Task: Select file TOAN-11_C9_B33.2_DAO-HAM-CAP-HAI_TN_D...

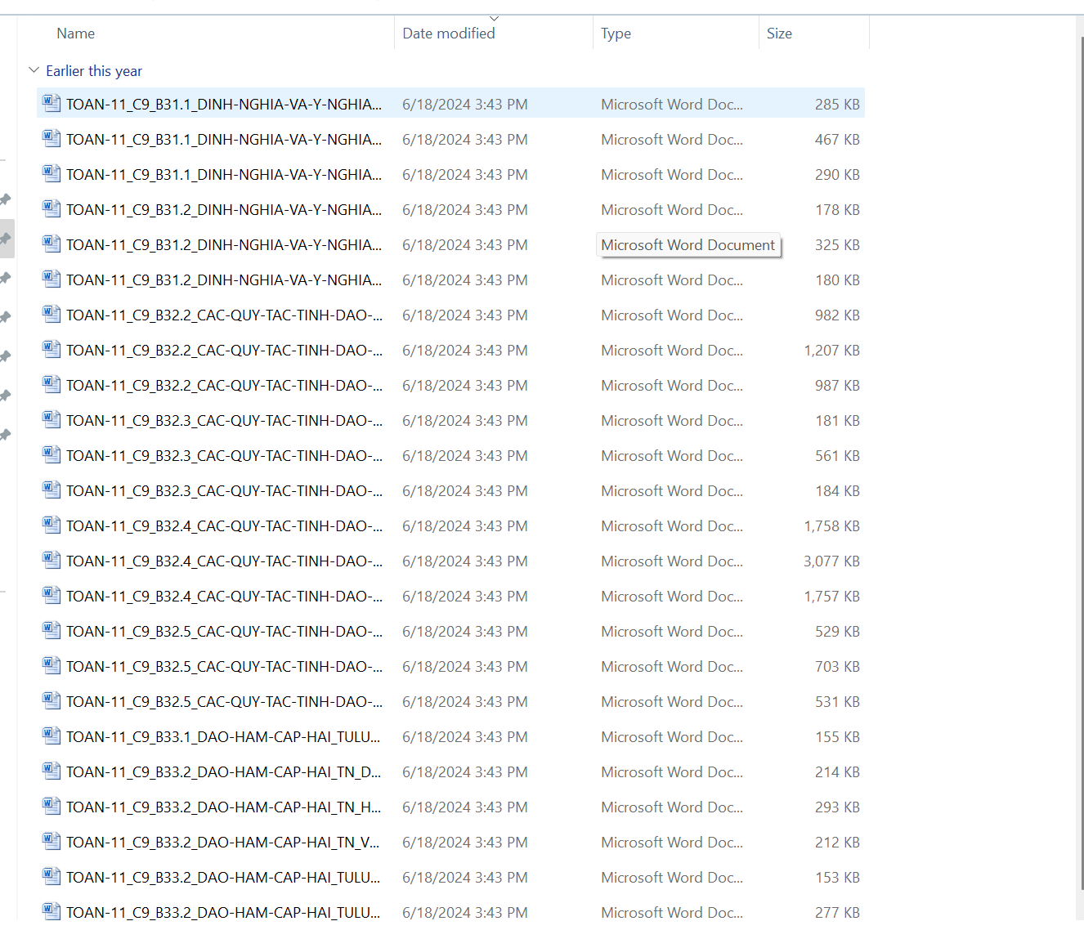Action: tap(223, 772)
